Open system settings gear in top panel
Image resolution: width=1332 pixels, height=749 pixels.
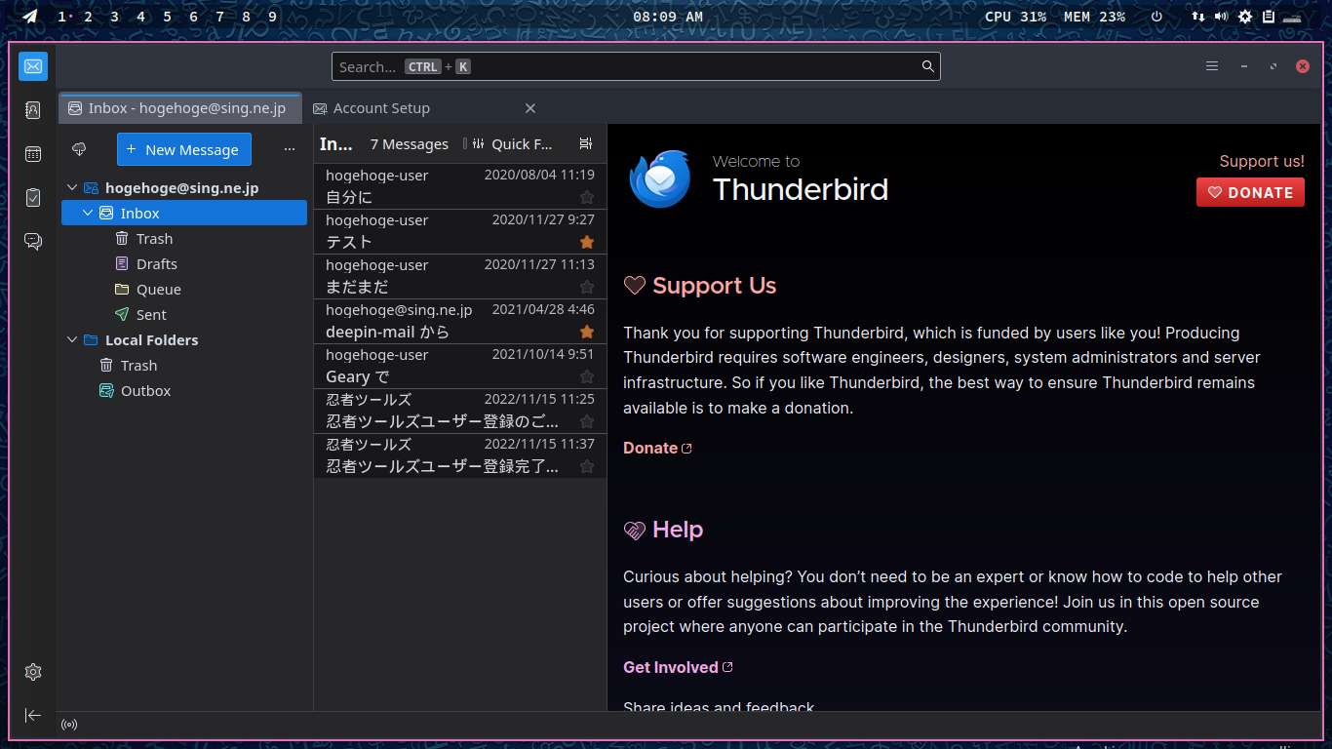point(1245,17)
